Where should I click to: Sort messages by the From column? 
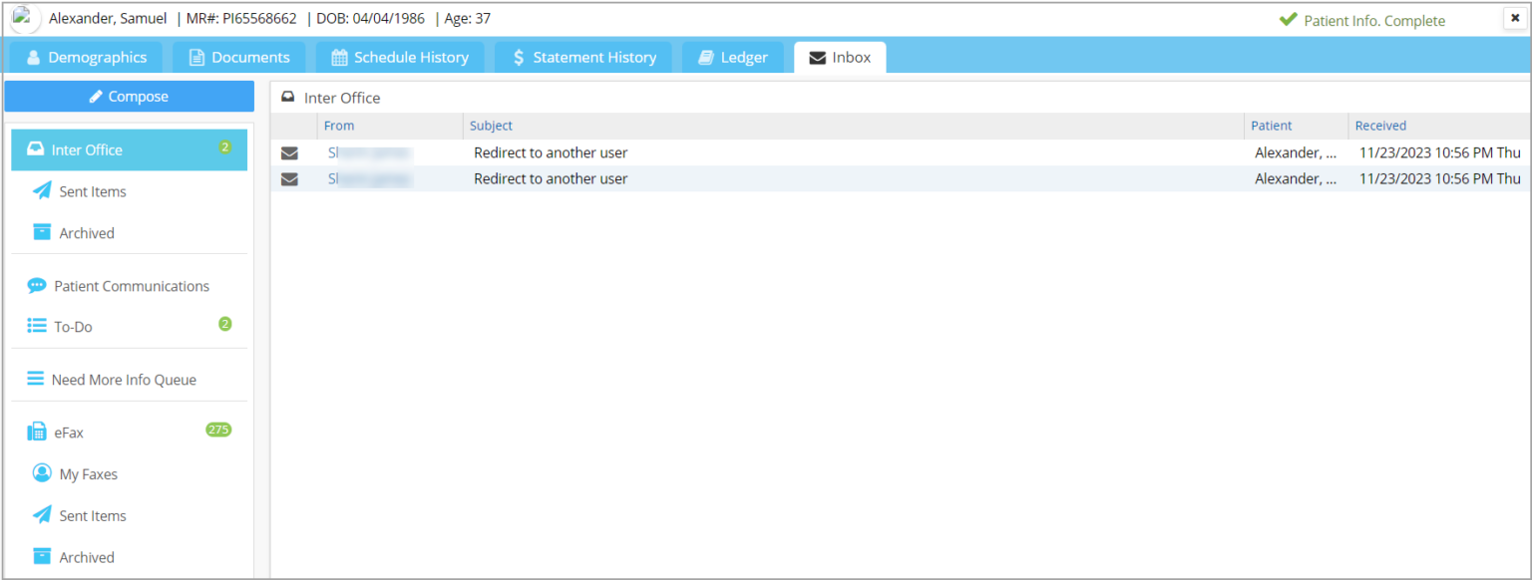tap(339, 125)
